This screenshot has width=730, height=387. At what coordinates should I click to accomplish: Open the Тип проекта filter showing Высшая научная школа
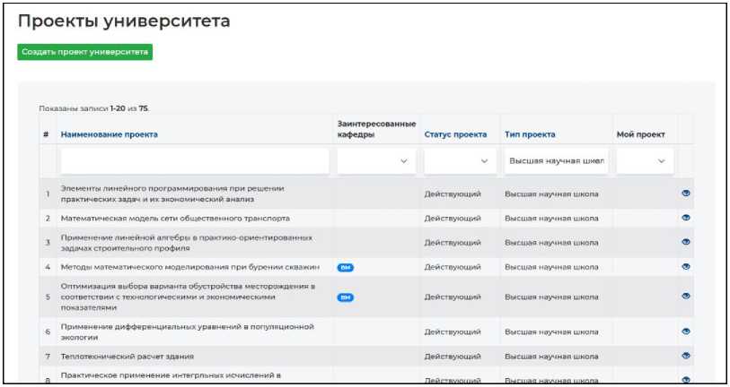pyautogui.click(x=556, y=161)
